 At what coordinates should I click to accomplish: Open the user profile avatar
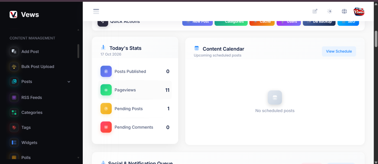click(359, 12)
